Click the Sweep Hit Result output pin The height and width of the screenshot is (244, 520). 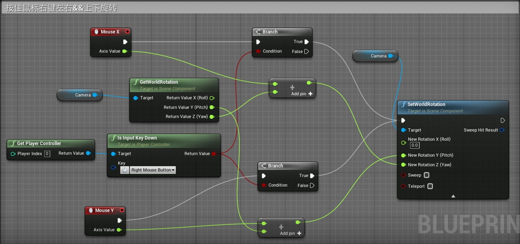(x=502, y=130)
